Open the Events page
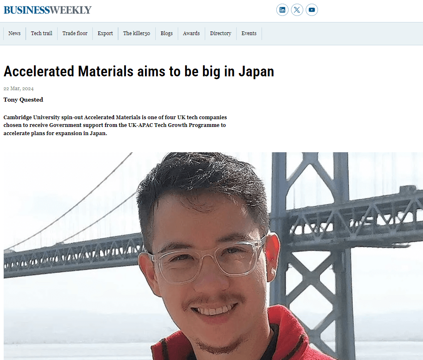 pos(249,33)
